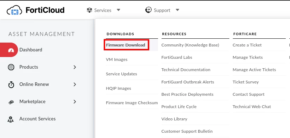
Task: Click the Online Renew stopwatch icon
Action: pyautogui.click(x=11, y=84)
